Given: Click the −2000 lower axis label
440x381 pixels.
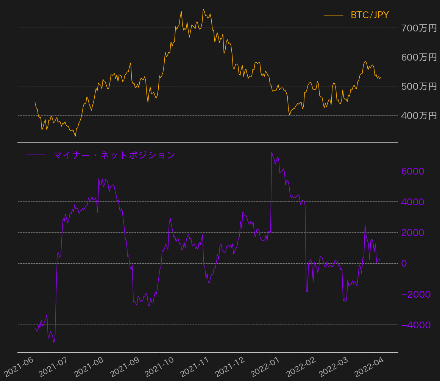Looking at the screenshot, I should (x=415, y=294).
